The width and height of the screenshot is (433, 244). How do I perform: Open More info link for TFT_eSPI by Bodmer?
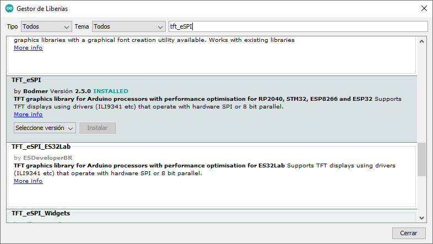coord(28,114)
